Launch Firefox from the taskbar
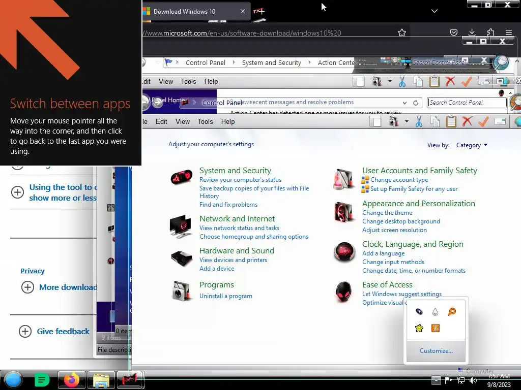The image size is (521, 390). coord(72,380)
